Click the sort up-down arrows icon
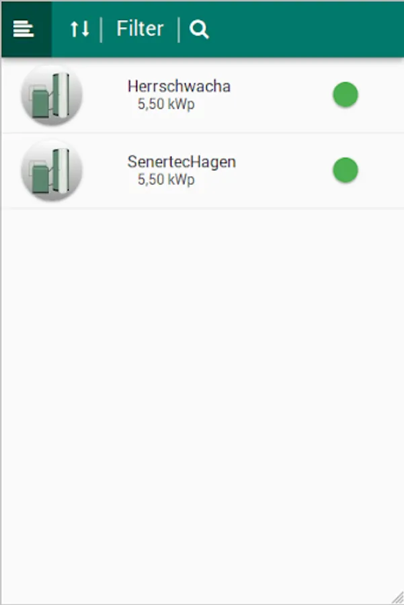 (80, 29)
